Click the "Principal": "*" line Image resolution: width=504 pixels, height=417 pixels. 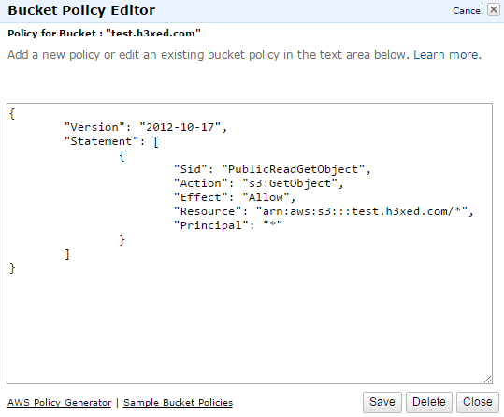(228, 225)
